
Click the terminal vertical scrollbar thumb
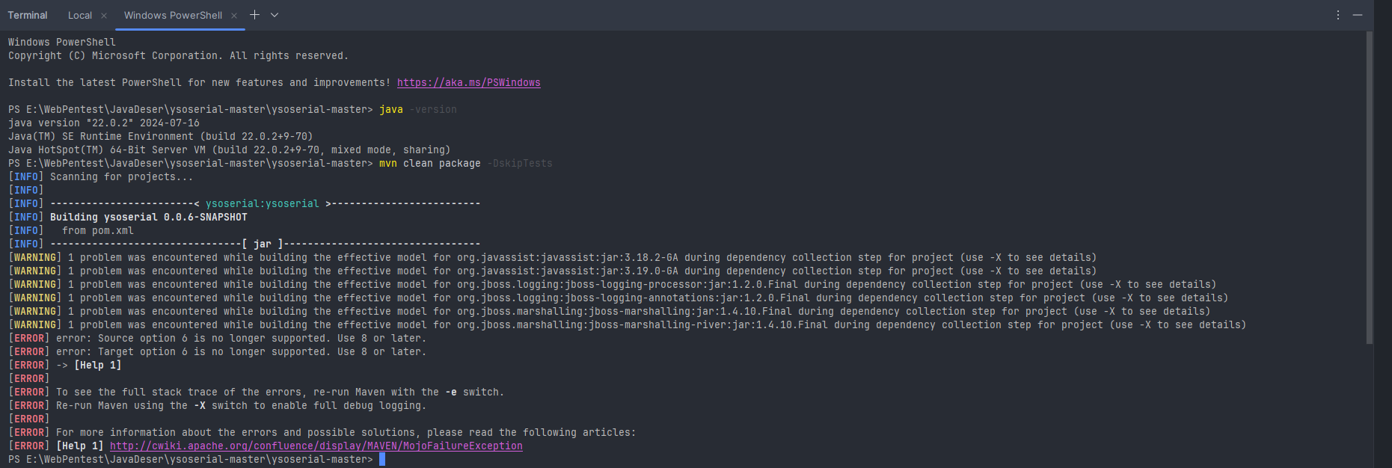coord(1369,187)
